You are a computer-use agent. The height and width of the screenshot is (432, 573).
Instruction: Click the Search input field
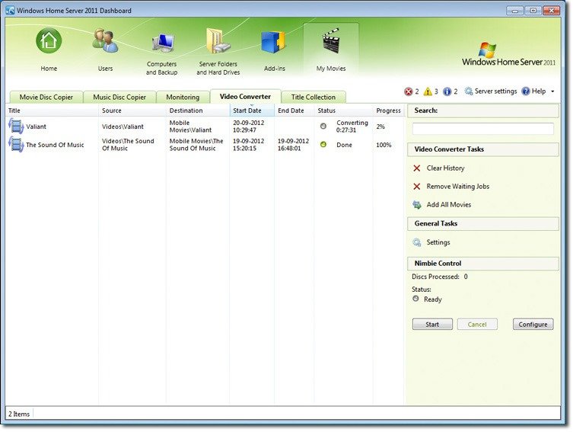(482, 129)
